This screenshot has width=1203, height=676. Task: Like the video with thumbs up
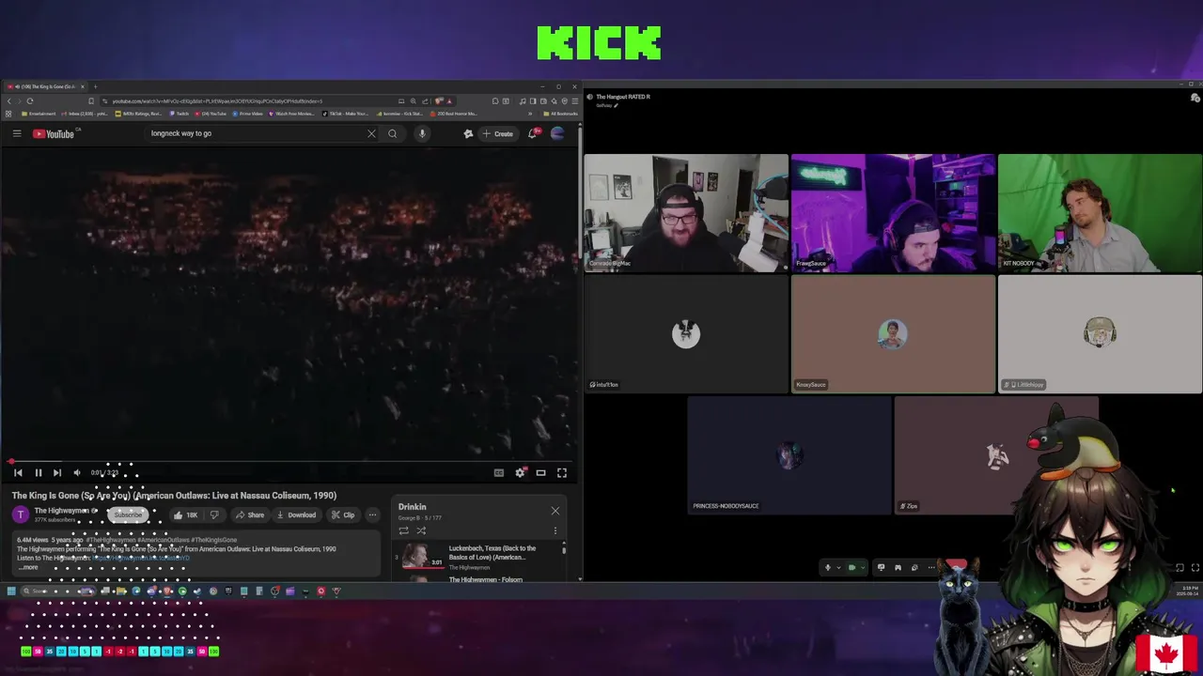185,515
